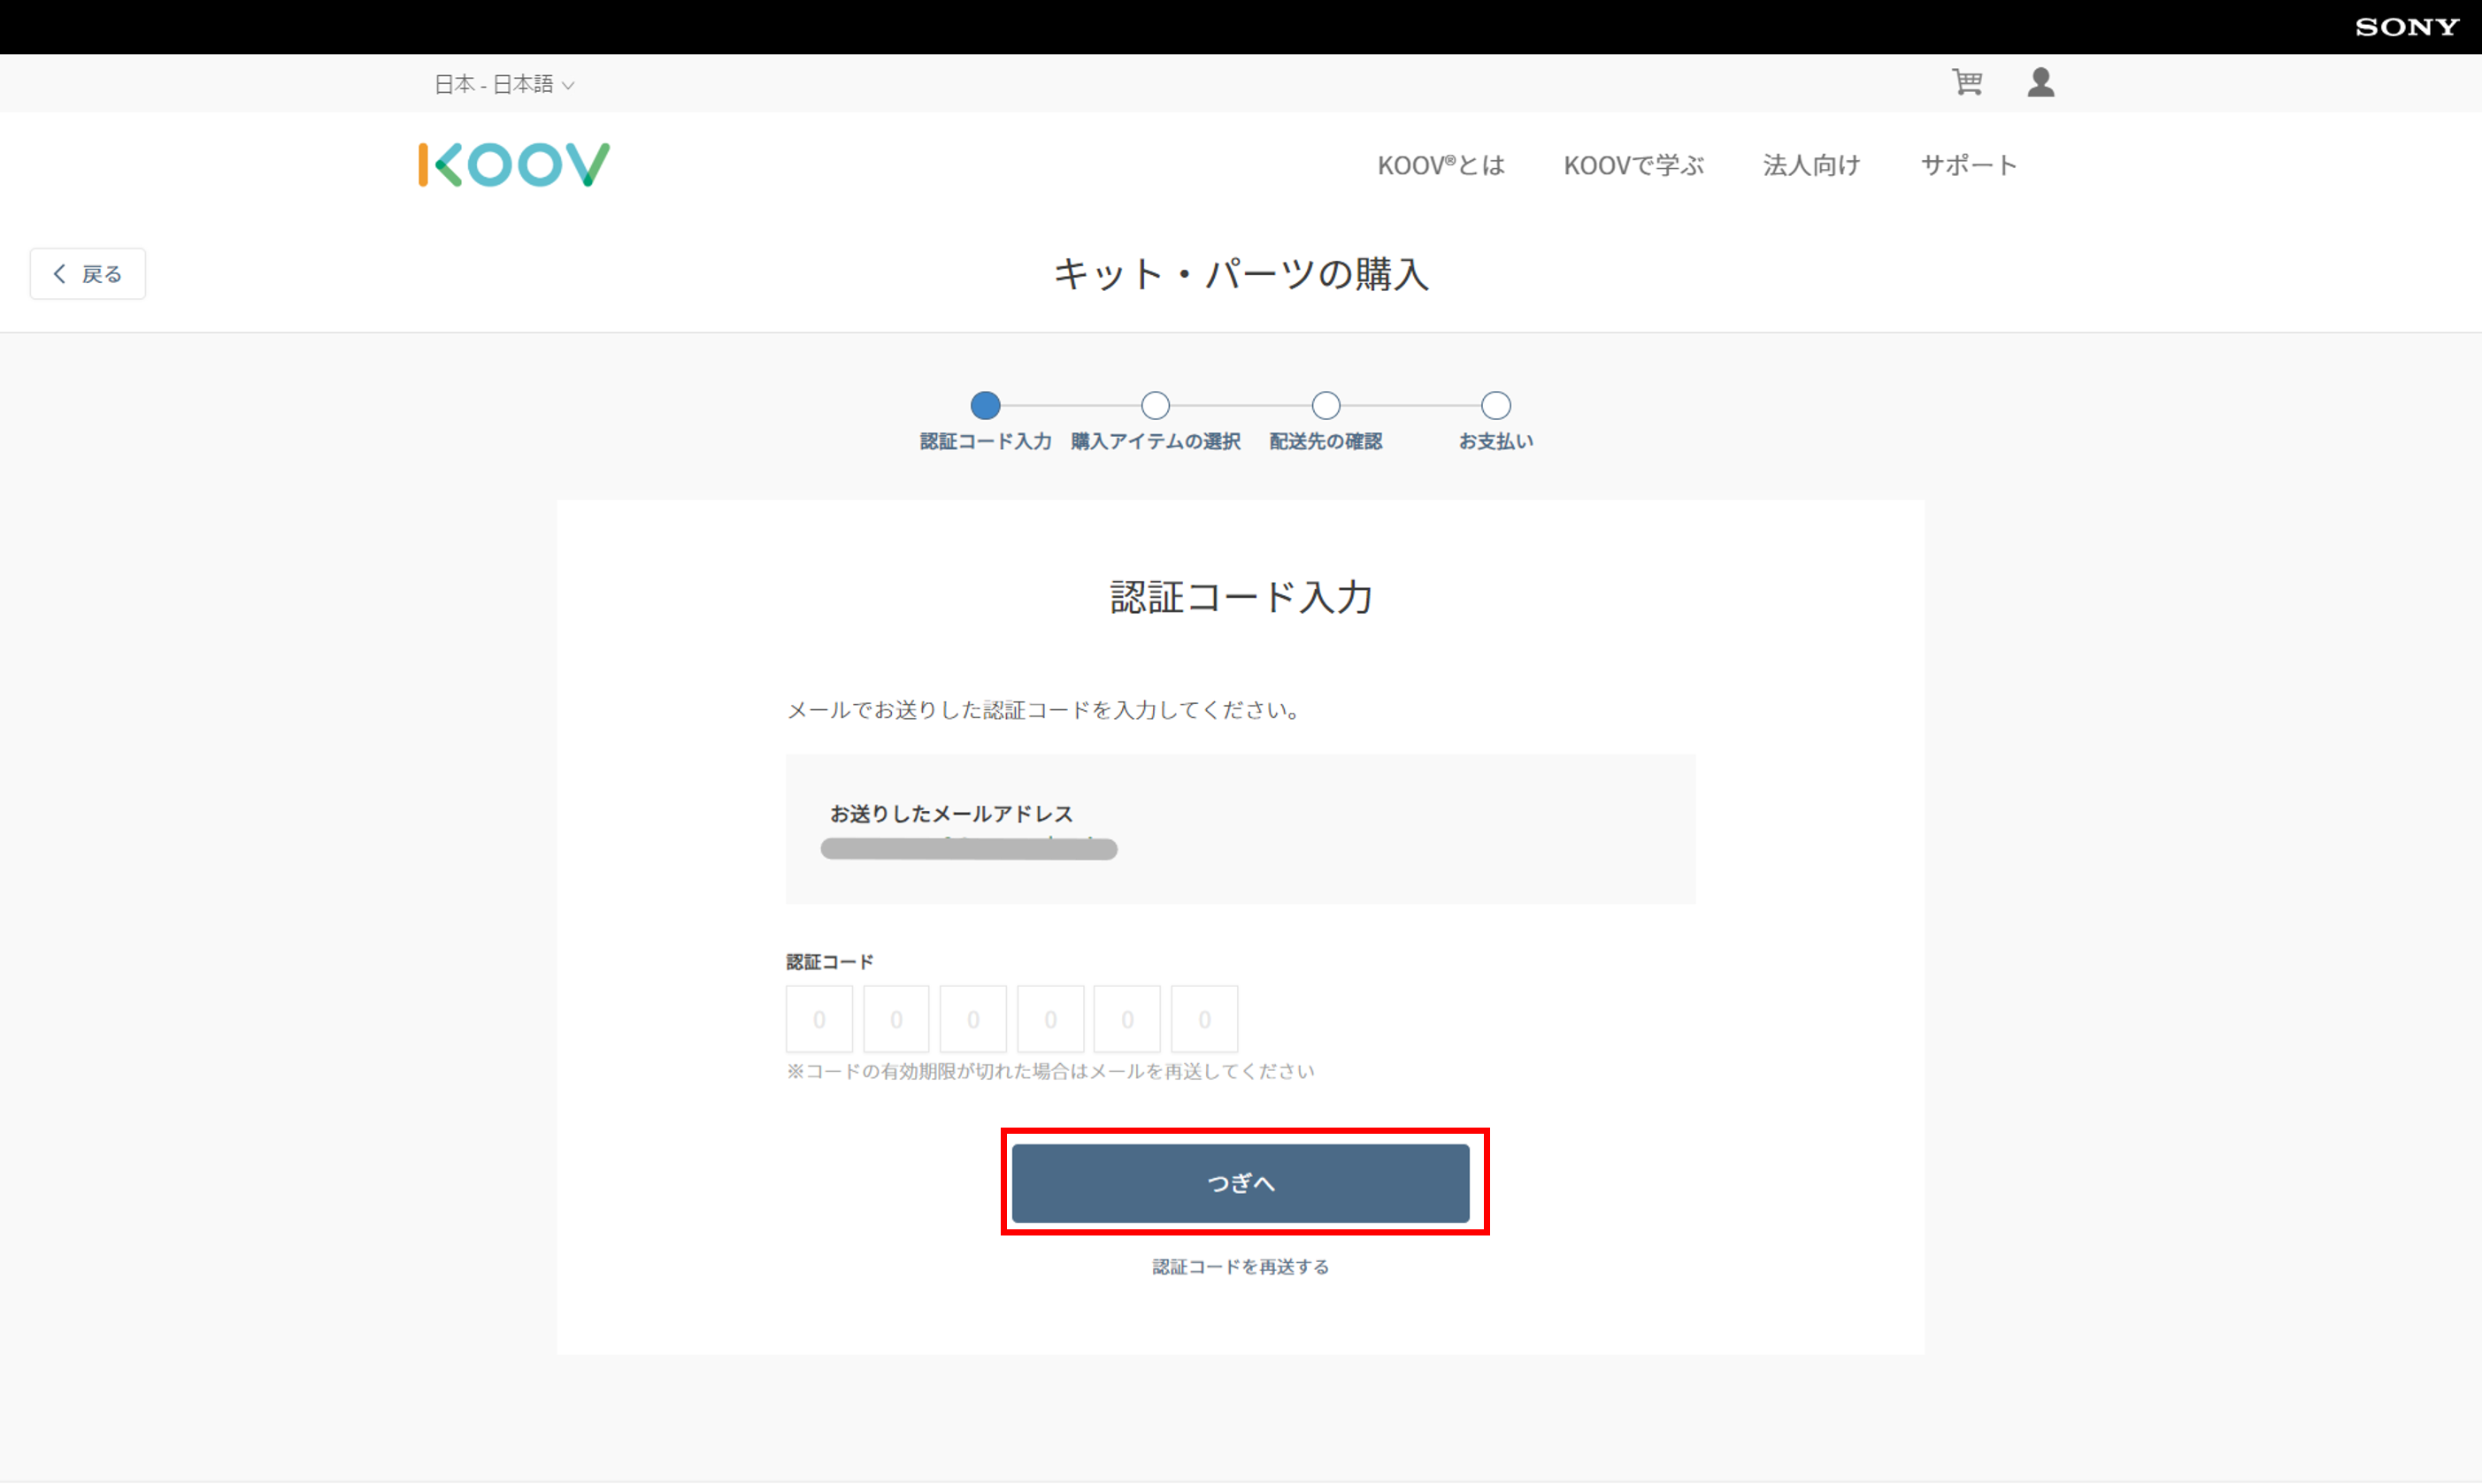Open the 法人向け menu item
Screen dimensions: 2482x1484
(1812, 165)
